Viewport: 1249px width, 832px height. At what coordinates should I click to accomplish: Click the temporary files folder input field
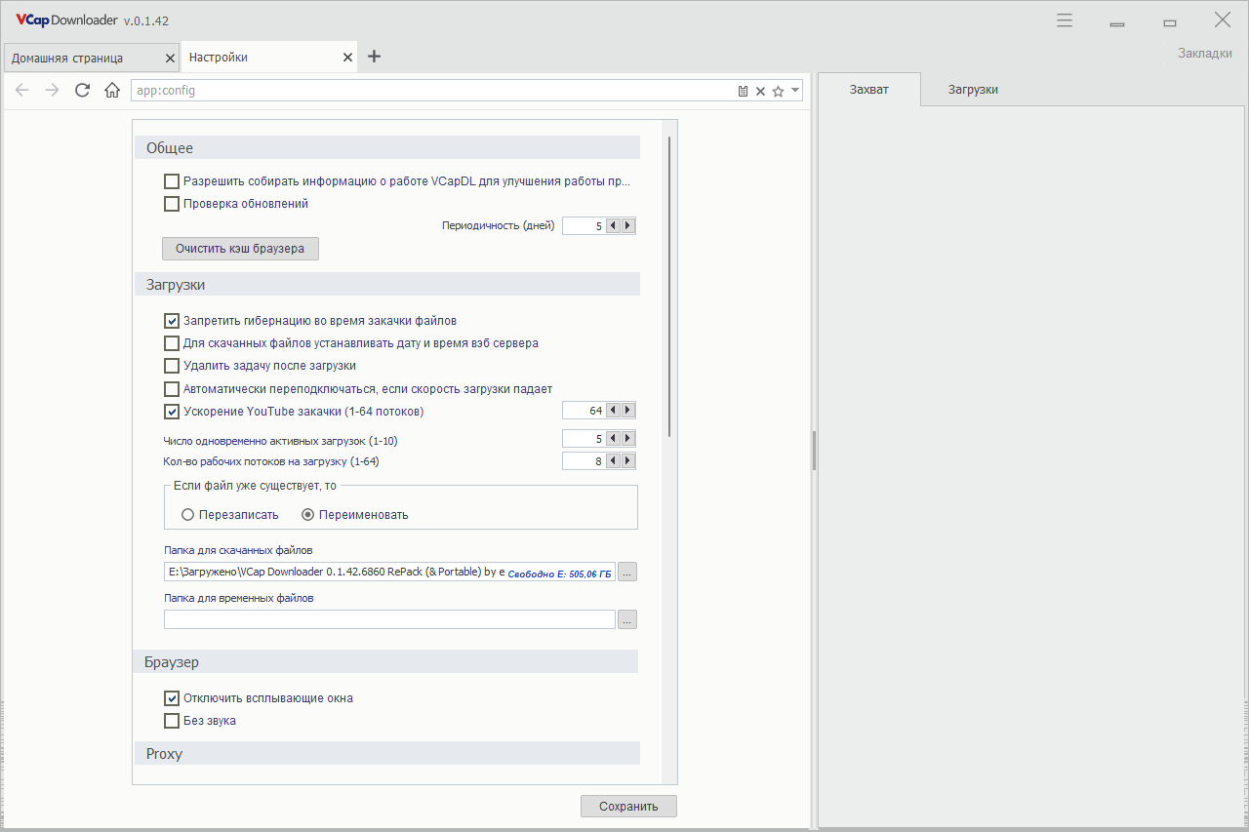click(x=389, y=619)
